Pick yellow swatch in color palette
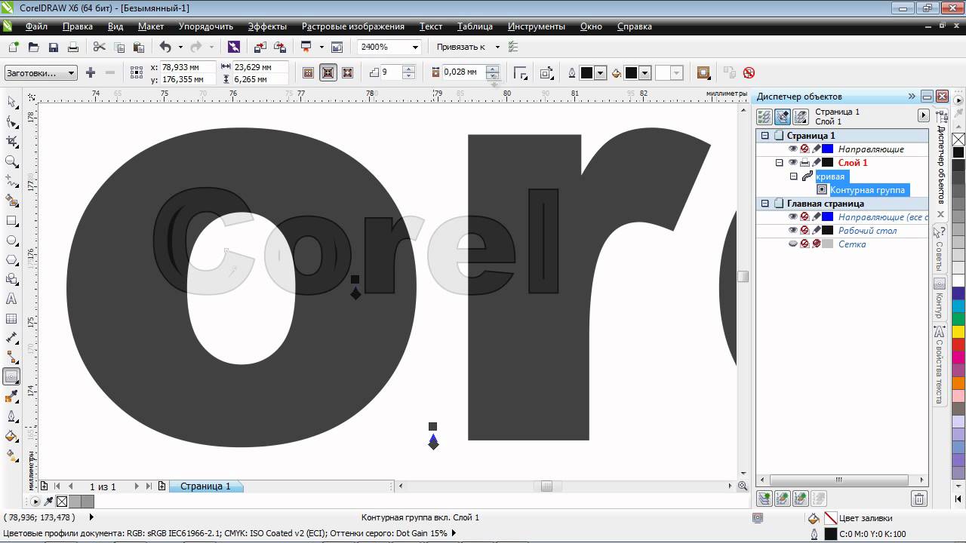966x543 pixels. [958, 332]
